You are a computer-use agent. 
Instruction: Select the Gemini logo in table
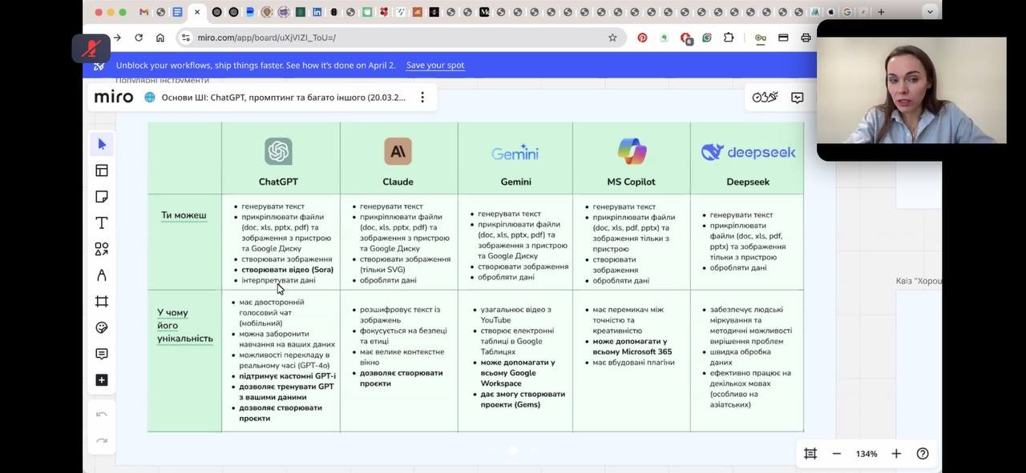(x=515, y=153)
